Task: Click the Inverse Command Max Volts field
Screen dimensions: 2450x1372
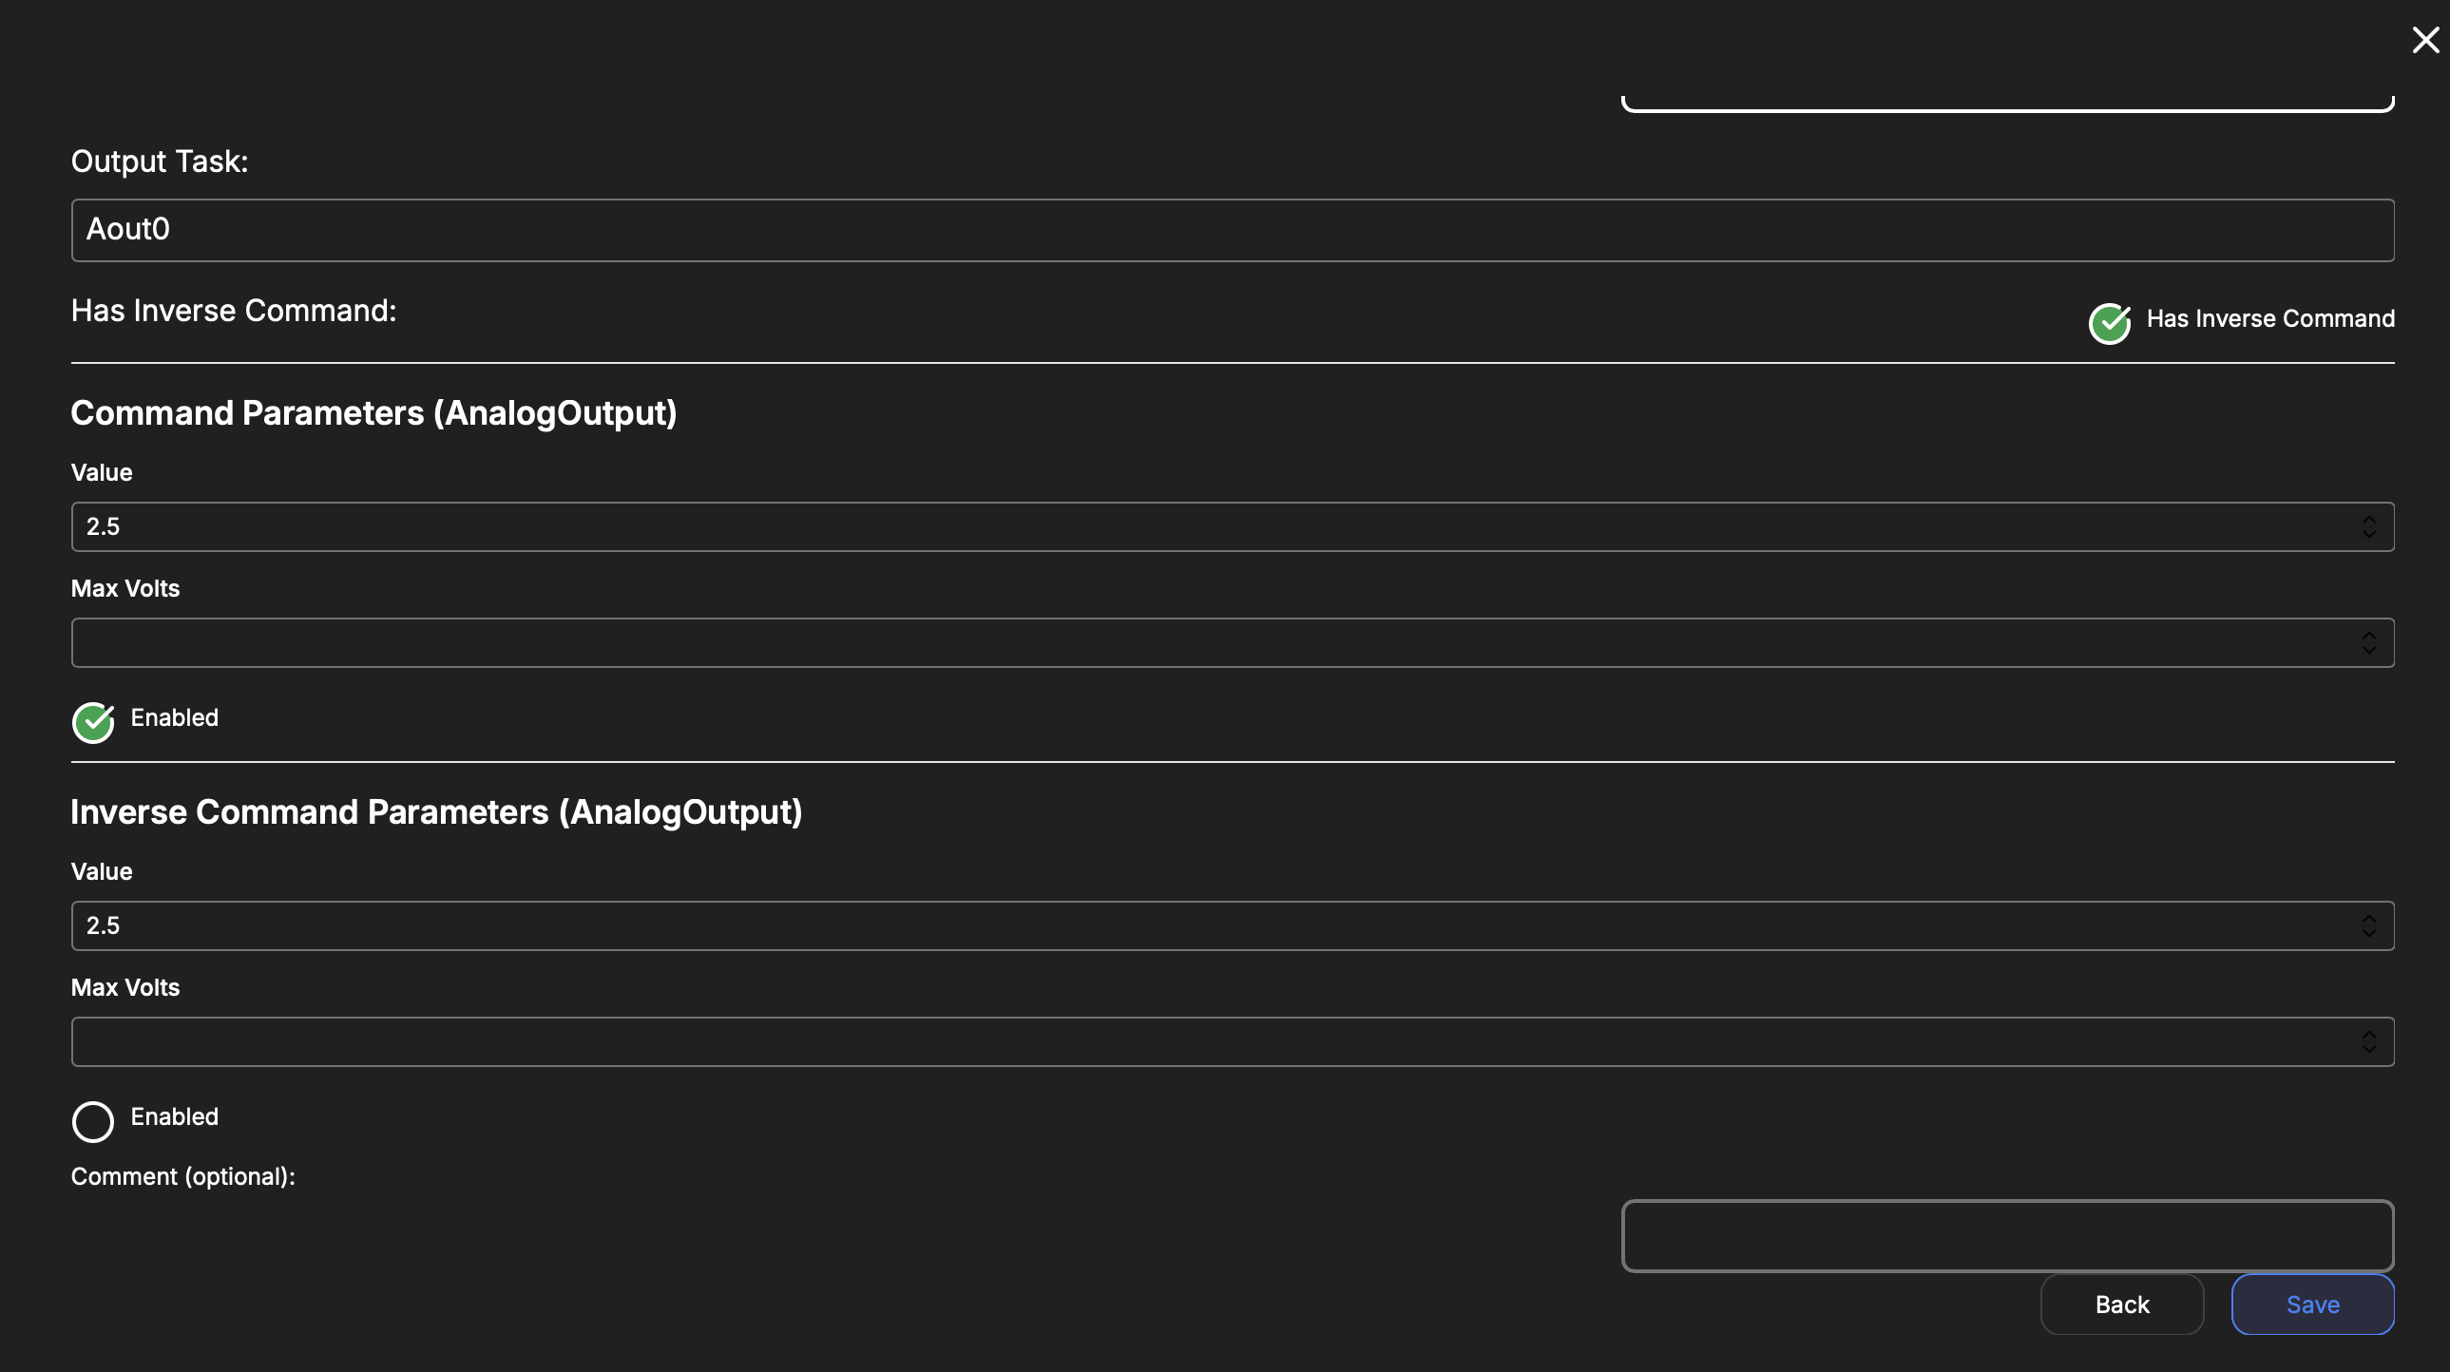Action: pos(1208,1042)
